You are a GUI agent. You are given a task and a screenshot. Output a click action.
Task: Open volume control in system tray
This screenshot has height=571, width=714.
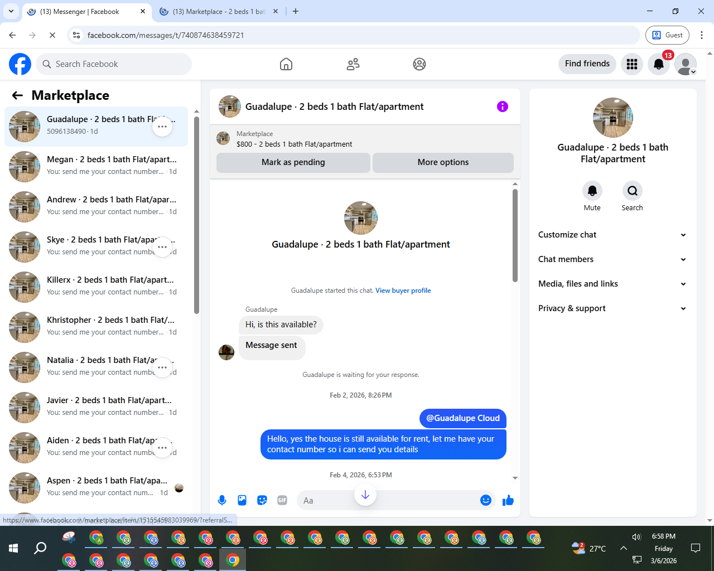pyautogui.click(x=636, y=536)
